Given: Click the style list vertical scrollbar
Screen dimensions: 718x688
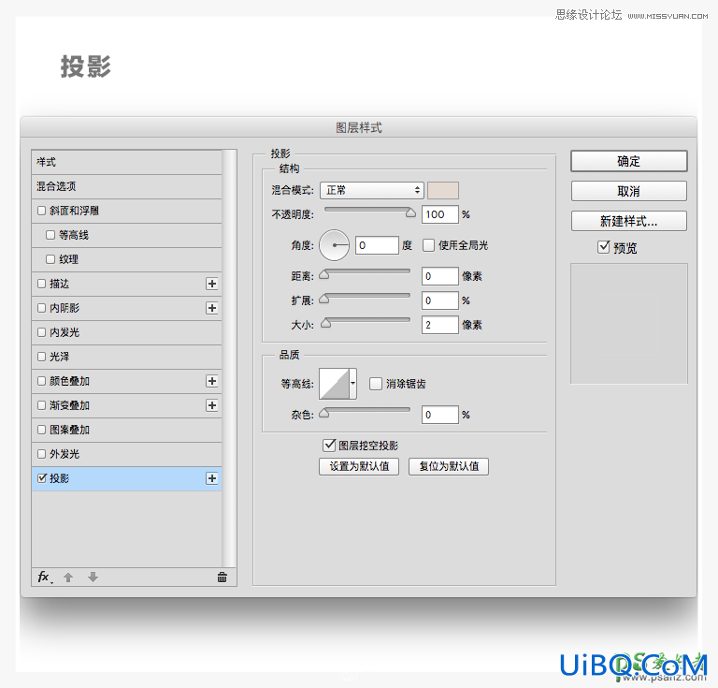Looking at the screenshot, I should click(229, 359).
